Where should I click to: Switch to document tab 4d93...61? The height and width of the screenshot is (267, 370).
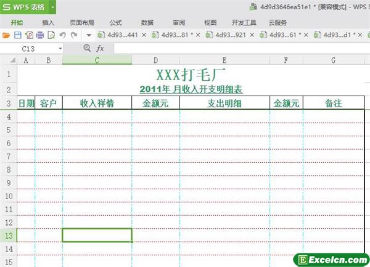click(x=283, y=35)
